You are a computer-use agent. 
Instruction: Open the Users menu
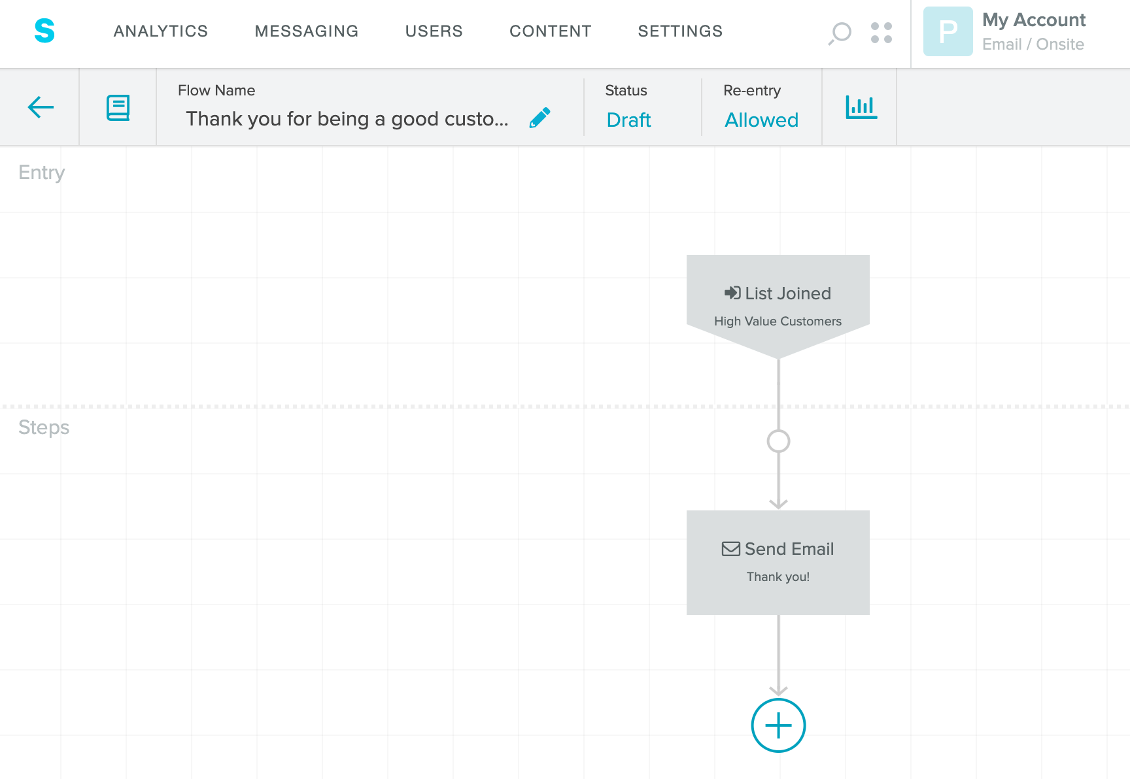pos(434,31)
